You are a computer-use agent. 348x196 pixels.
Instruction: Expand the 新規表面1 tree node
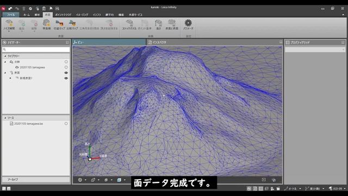(x=10, y=78)
